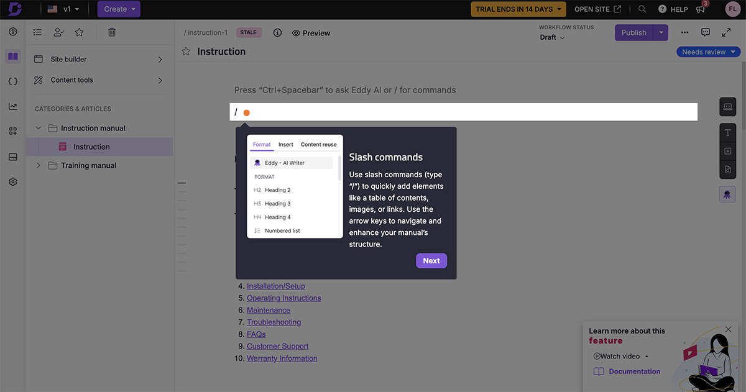746x392 pixels.
Task: Open the Workflow status Draft dropdown
Action: click(x=552, y=37)
